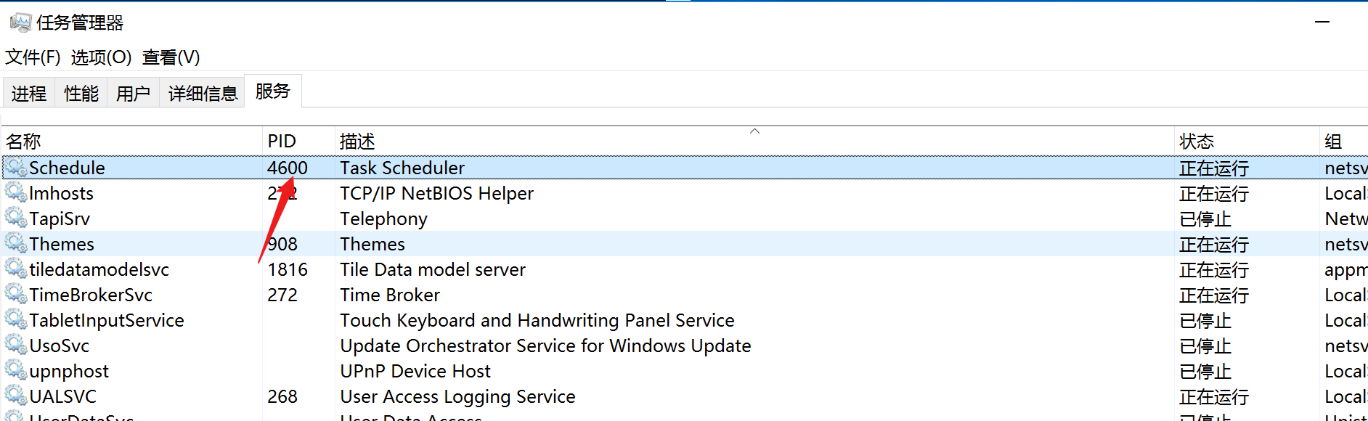Open the 查看(V) menu
The height and width of the screenshot is (421, 1368).
pyautogui.click(x=171, y=57)
